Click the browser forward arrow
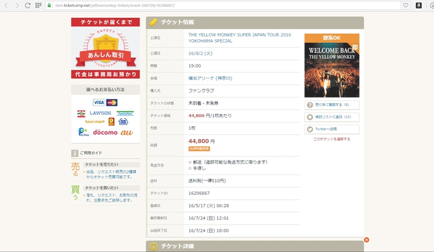This screenshot has width=434, height=252. [17, 5]
